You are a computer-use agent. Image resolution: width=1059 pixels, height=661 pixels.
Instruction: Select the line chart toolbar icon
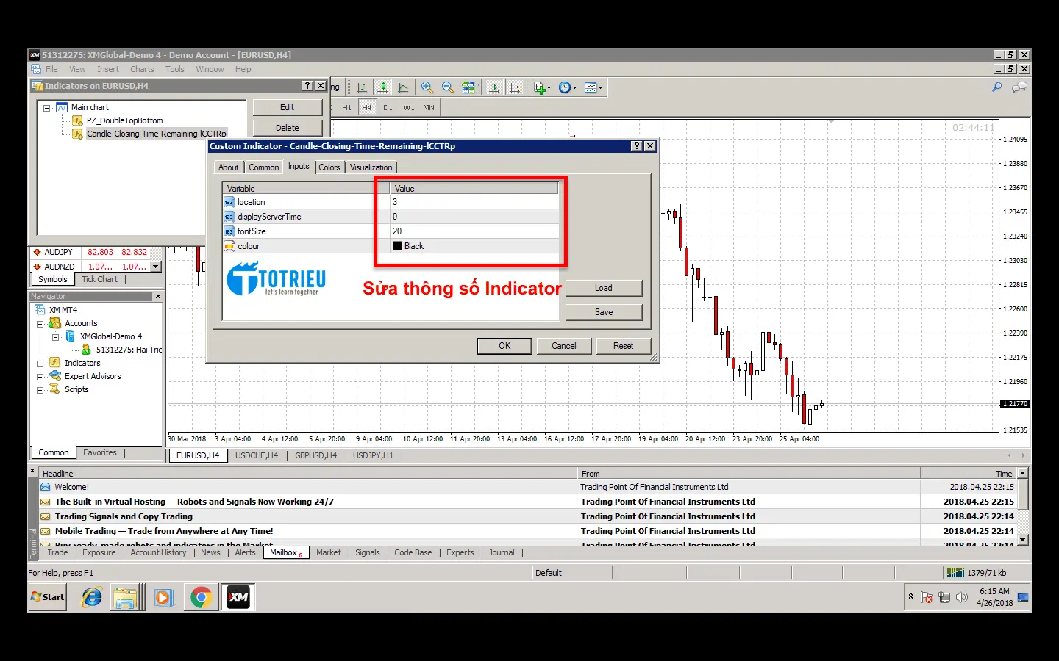403,87
